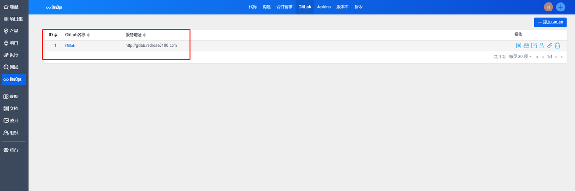The width and height of the screenshot is (575, 191).
Task: Switch to the 指令 tab
Action: 358,7
